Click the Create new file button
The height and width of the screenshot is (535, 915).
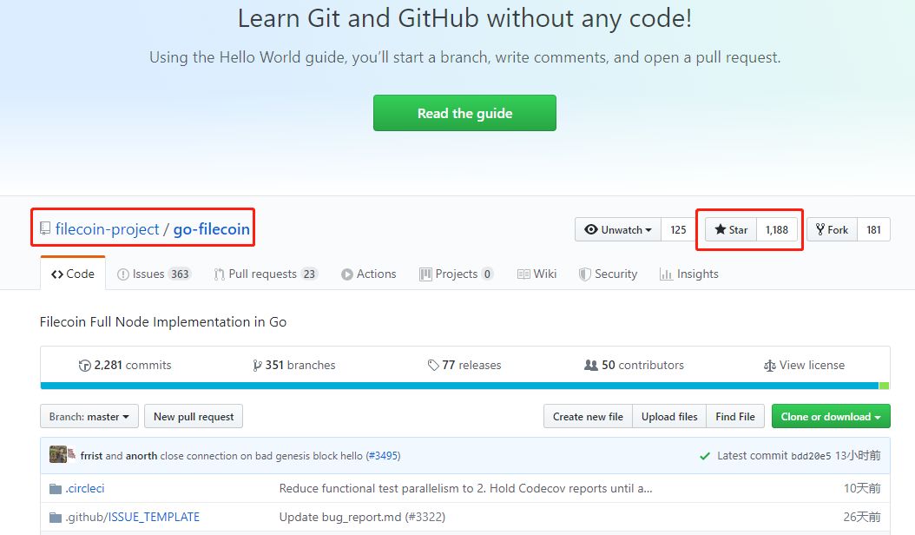[589, 416]
